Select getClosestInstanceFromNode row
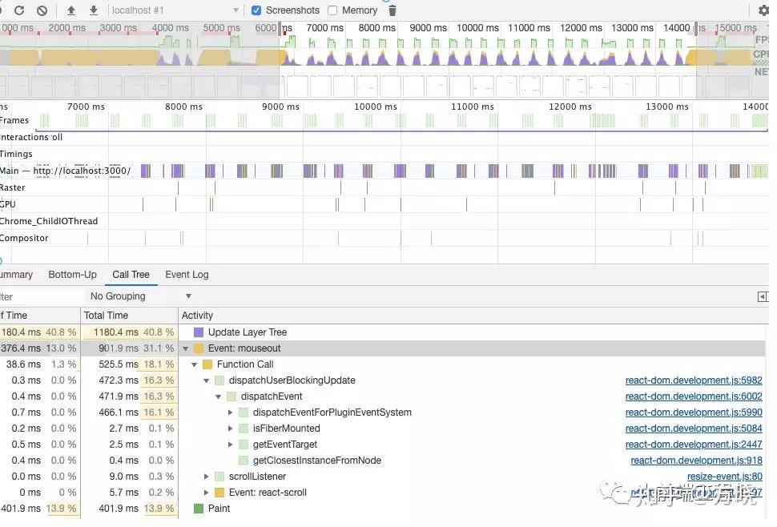Viewport: 777px width, 527px height. click(x=384, y=461)
